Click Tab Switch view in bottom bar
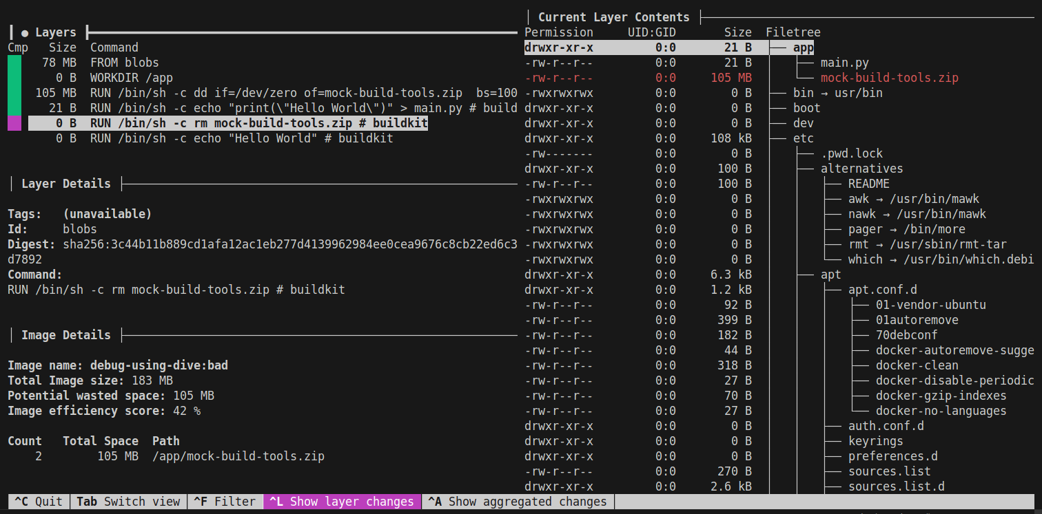Viewport: 1042px width, 514px height. (x=128, y=502)
